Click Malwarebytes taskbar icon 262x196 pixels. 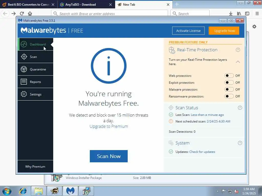coord(70,191)
